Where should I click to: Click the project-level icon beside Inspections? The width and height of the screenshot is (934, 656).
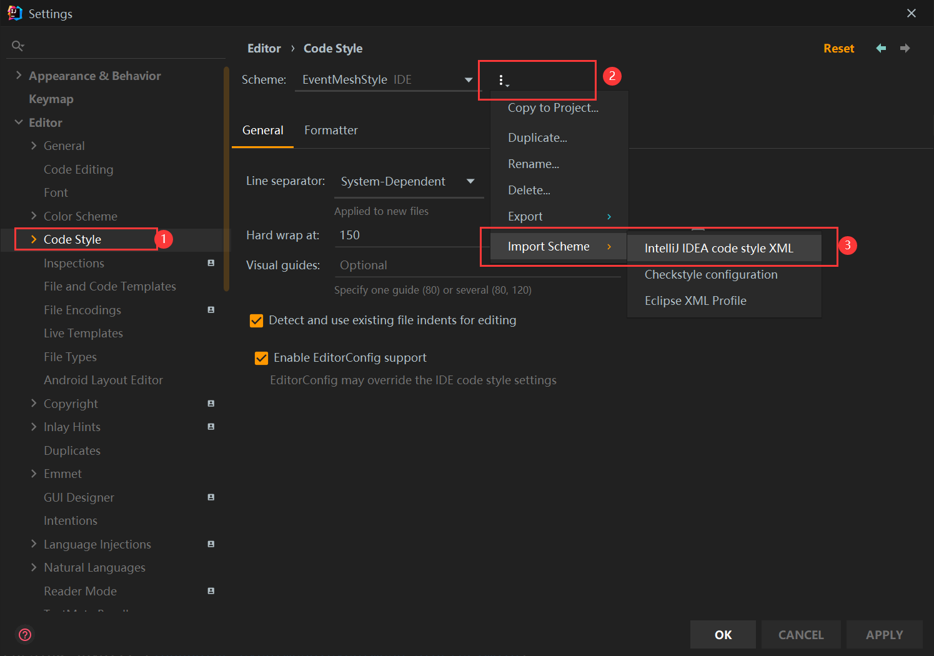click(211, 263)
